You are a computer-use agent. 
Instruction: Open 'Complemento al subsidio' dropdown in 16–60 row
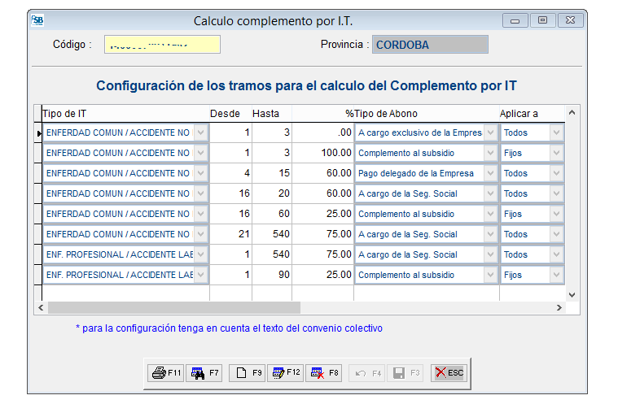coord(491,214)
